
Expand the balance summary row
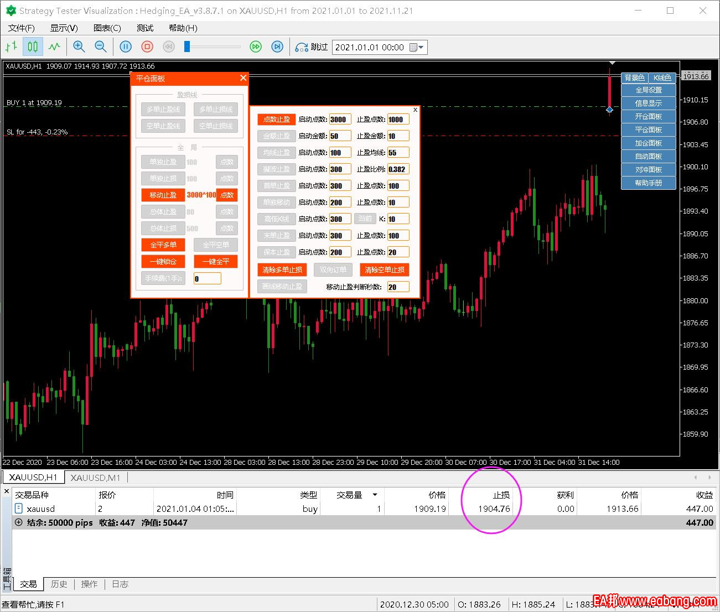[18, 522]
